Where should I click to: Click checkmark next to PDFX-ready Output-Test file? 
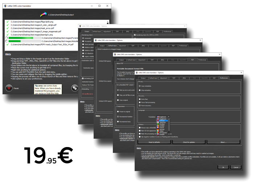(7, 44)
